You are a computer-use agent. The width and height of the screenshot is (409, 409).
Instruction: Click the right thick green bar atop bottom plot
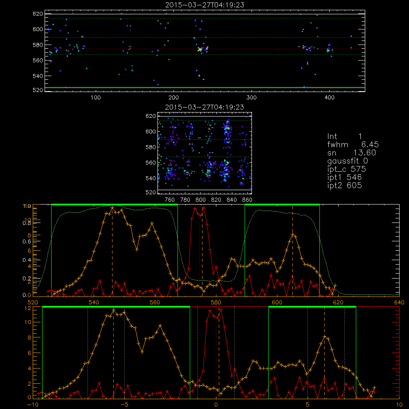[312, 307]
